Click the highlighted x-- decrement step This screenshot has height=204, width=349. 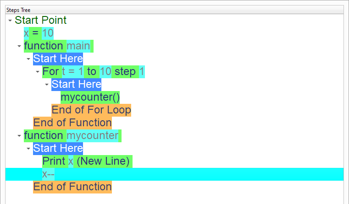tap(48, 174)
